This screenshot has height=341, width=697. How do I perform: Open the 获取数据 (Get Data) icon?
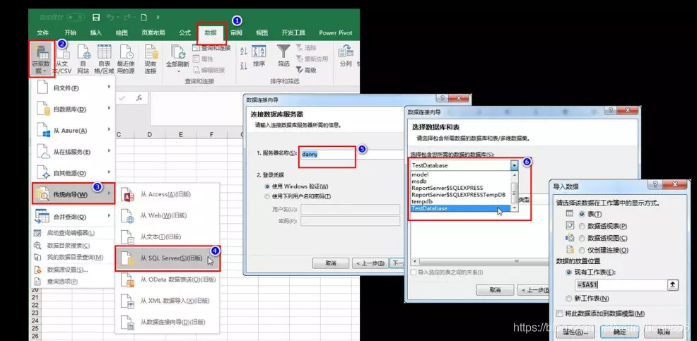pyautogui.click(x=43, y=53)
